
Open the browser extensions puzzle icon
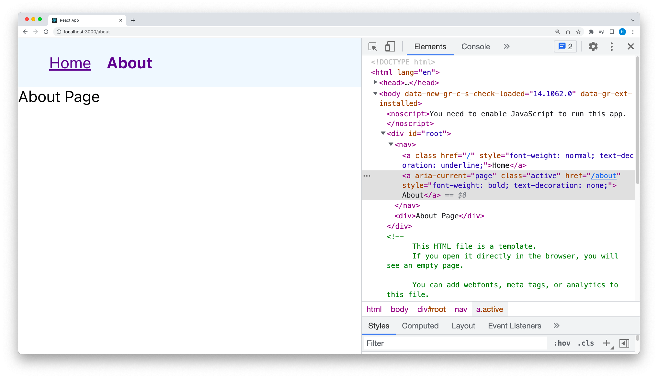point(591,32)
